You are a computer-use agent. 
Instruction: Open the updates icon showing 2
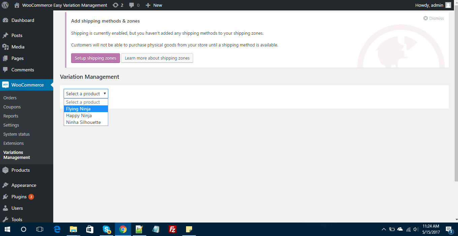coord(116,5)
